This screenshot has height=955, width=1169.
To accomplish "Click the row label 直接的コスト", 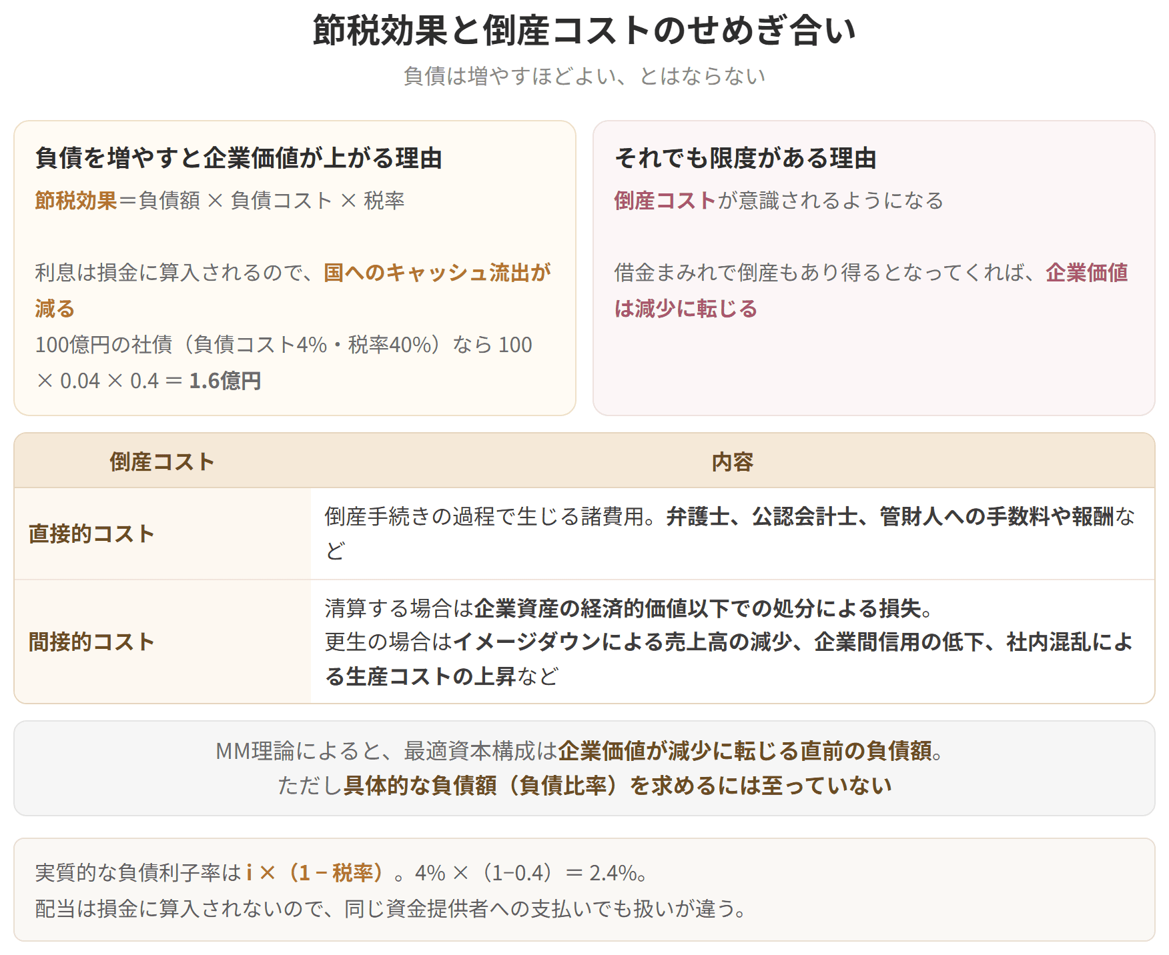I will tap(91, 534).
